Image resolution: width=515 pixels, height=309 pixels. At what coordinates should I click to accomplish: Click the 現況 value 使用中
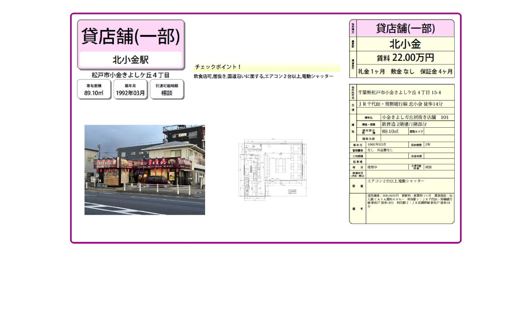click(x=372, y=167)
